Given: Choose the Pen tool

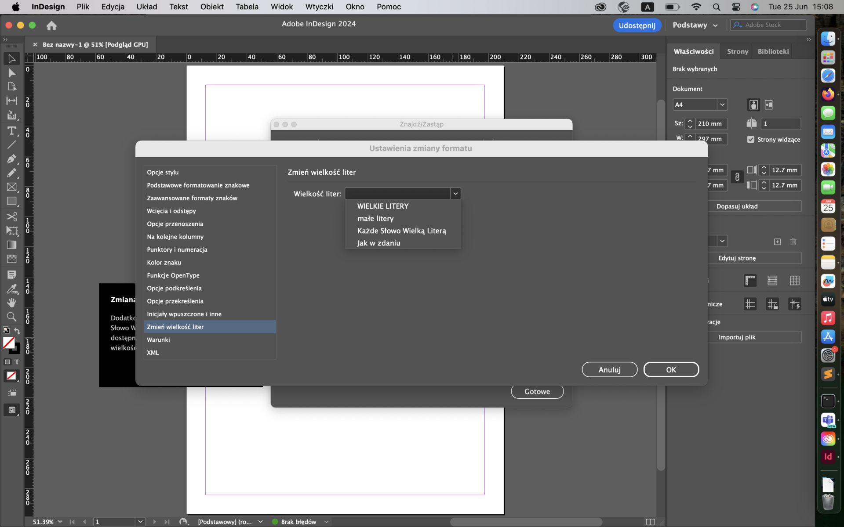Looking at the screenshot, I should point(12,159).
